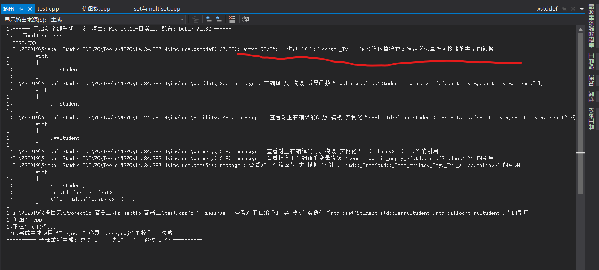This screenshot has width=599, height=270.
Task: Click the set(54) message line
Action: point(263,165)
